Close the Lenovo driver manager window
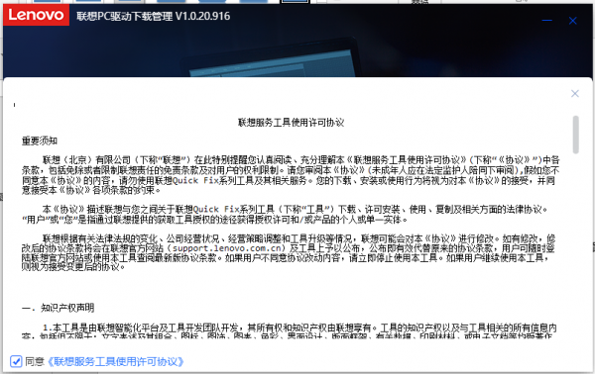 [572, 21]
